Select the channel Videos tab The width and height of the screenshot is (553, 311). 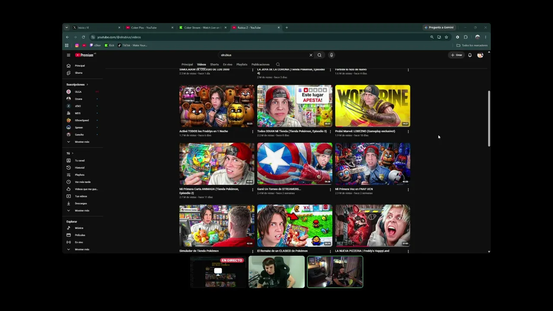[202, 64]
